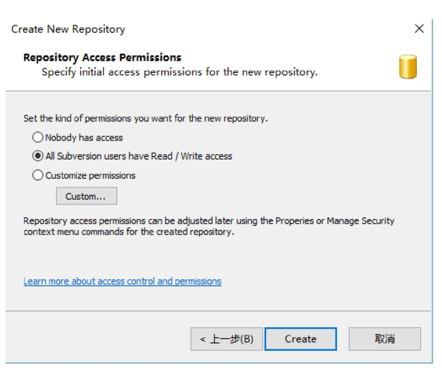
Task: Click Create to make the repository
Action: tap(301, 339)
